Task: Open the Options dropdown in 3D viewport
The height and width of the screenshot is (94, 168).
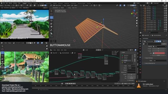Action: click(x=135, y=8)
